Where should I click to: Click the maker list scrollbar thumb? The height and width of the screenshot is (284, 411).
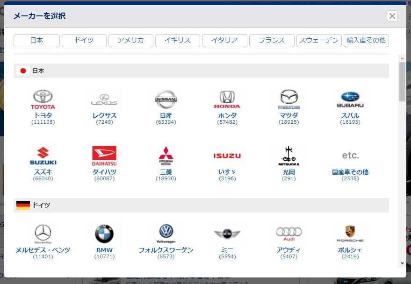[x=402, y=82]
